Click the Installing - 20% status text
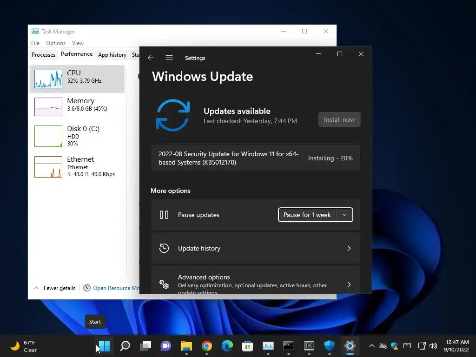 click(x=331, y=158)
